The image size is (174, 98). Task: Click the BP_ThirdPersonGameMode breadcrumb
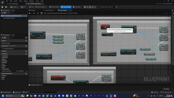click(55, 13)
